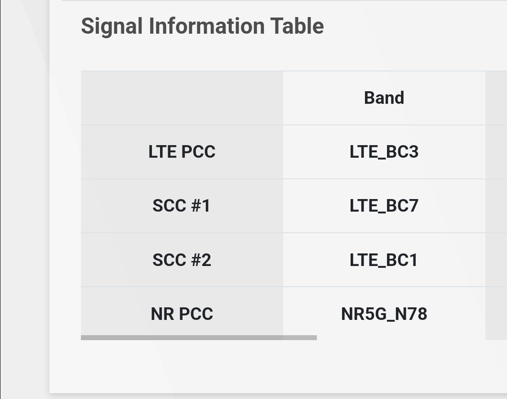The width and height of the screenshot is (507, 399).
Task: Click the SCC #1 row label
Action: point(182,206)
